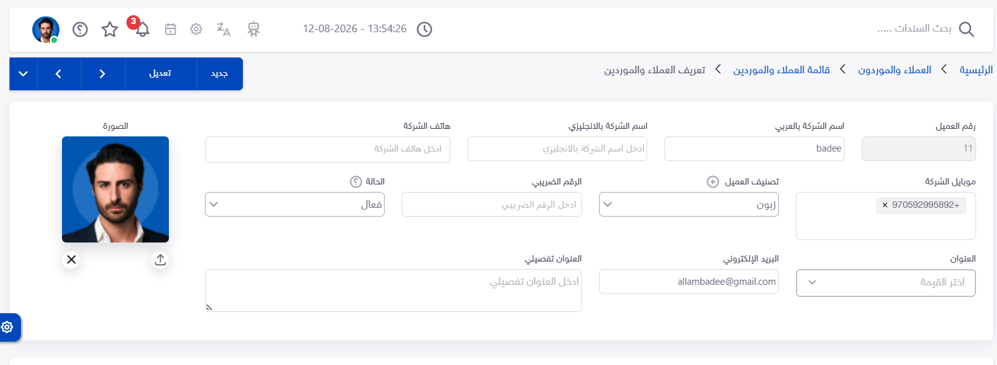Open the notifications bell icon
The width and height of the screenshot is (997, 365).
point(142,29)
